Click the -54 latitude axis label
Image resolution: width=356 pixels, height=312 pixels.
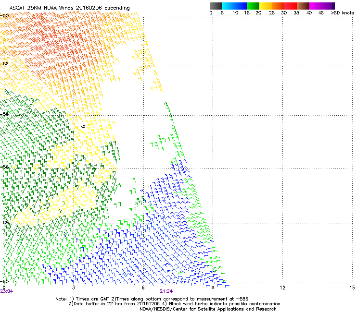click(x=4, y=114)
